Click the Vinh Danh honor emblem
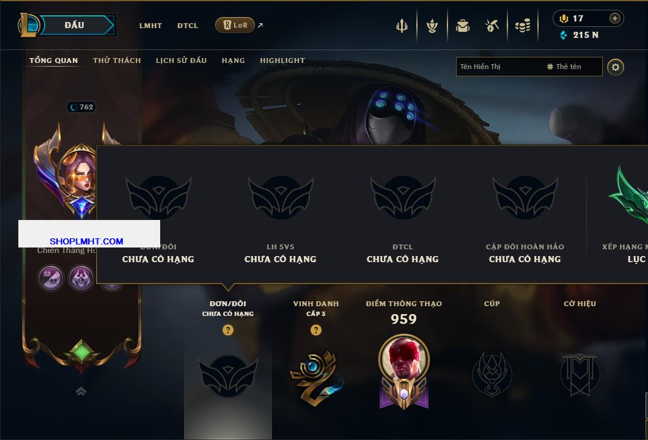648x440 pixels. click(x=315, y=378)
